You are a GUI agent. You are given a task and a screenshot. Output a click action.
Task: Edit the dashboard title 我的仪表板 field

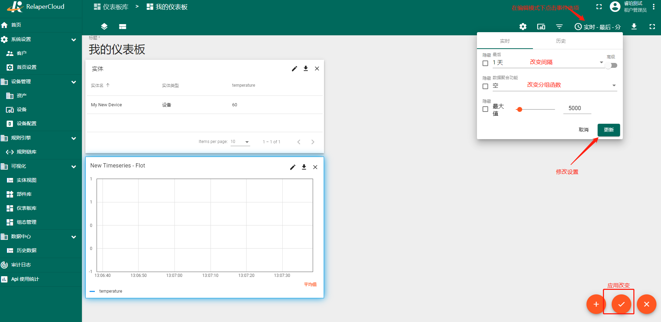pyautogui.click(x=117, y=50)
